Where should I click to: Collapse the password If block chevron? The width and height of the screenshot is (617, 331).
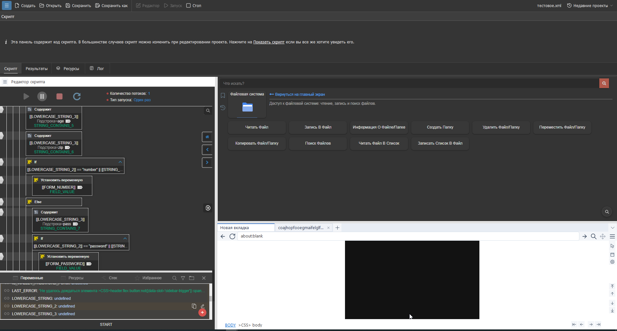[x=125, y=238]
